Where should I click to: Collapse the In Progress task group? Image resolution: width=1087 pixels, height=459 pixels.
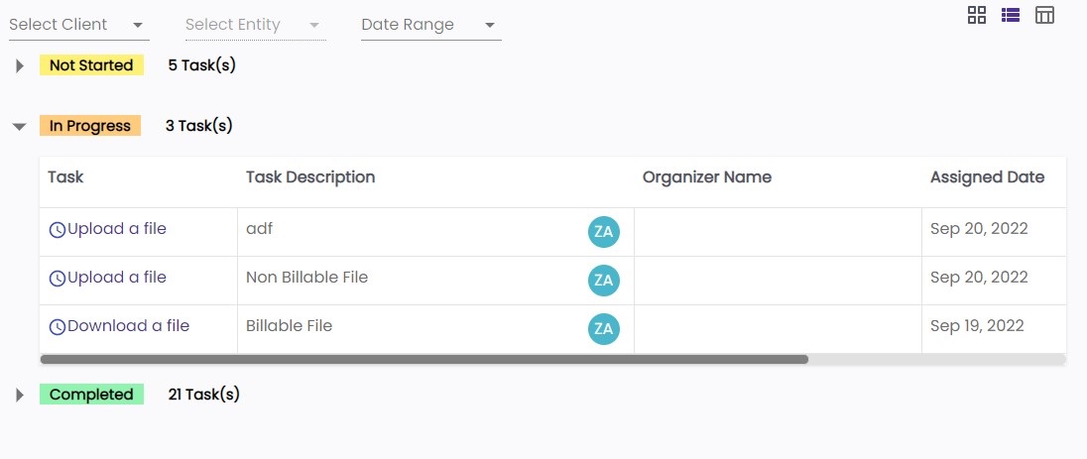tap(19, 127)
